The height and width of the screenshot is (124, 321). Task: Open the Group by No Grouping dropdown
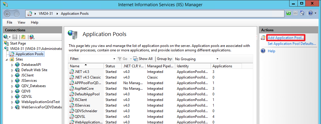196,59
